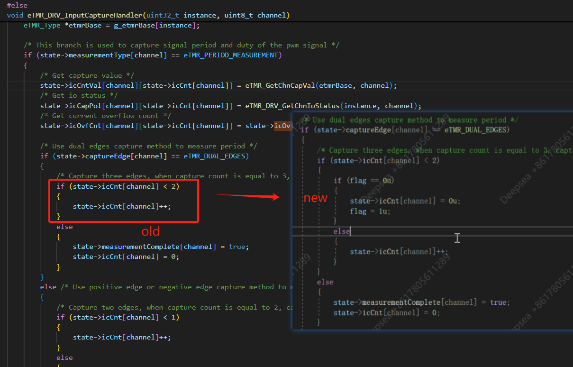The image size is (573, 367).
Task: Click icCapPol in the io status line
Action: pos(85,105)
